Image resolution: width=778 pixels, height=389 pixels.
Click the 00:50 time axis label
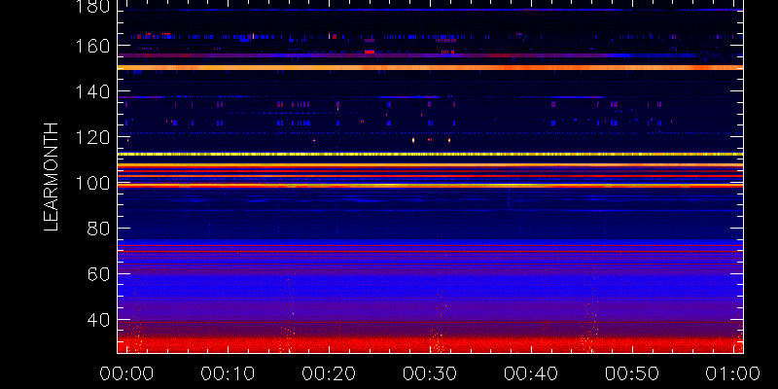[632, 373]
